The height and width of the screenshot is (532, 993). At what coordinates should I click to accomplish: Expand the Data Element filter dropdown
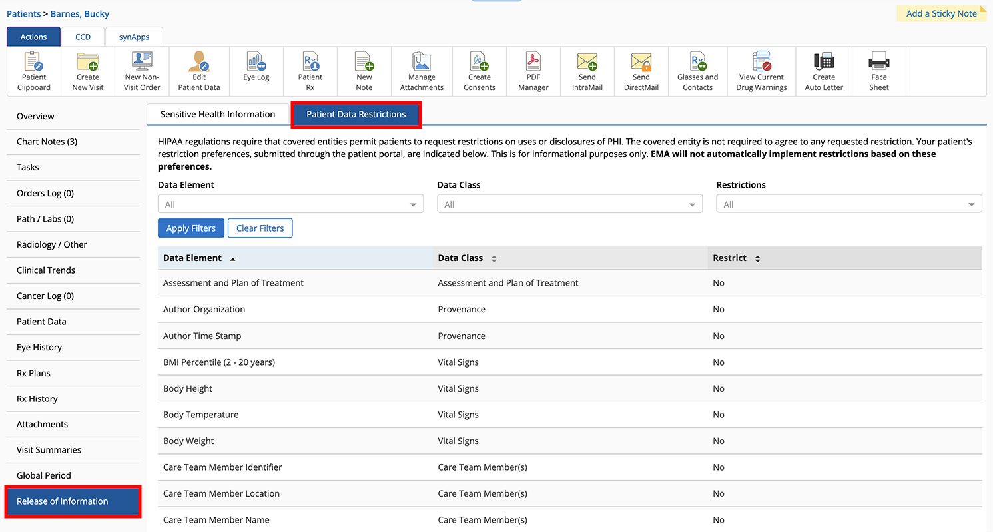coord(290,204)
